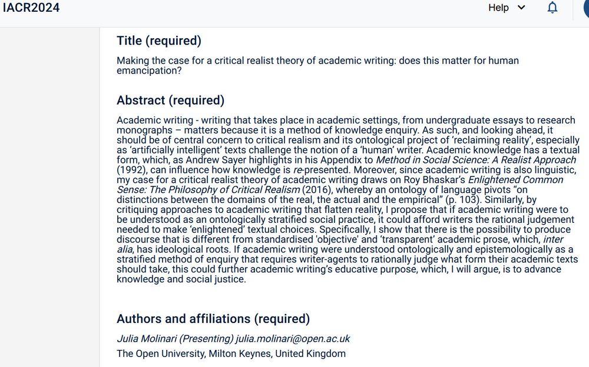Click the Title (required) heading

coord(158,41)
